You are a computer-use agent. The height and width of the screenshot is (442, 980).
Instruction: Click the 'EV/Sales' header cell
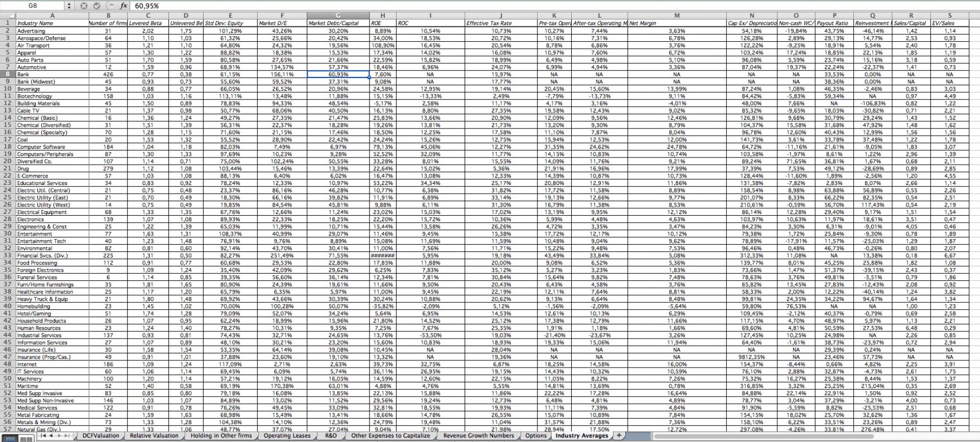tap(949, 23)
